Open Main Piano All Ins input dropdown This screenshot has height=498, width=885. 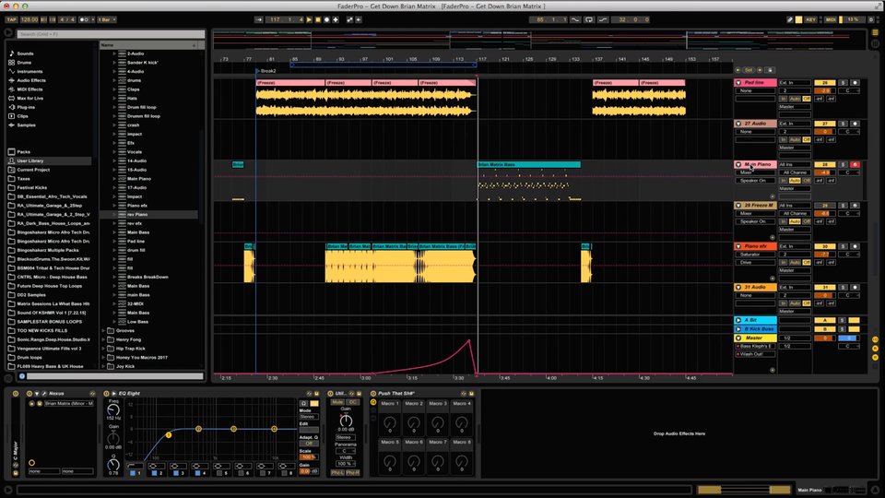795,165
